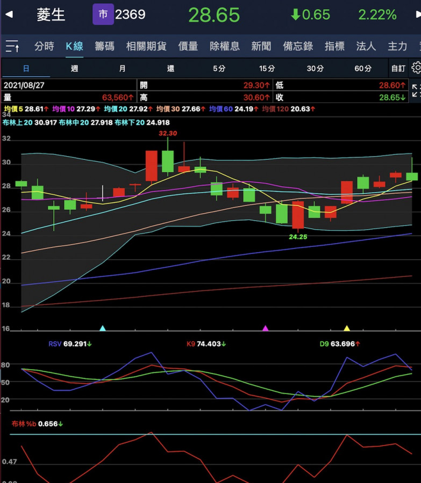Toggle the 還 adjusted price option
421x483 pixels.
(x=170, y=69)
